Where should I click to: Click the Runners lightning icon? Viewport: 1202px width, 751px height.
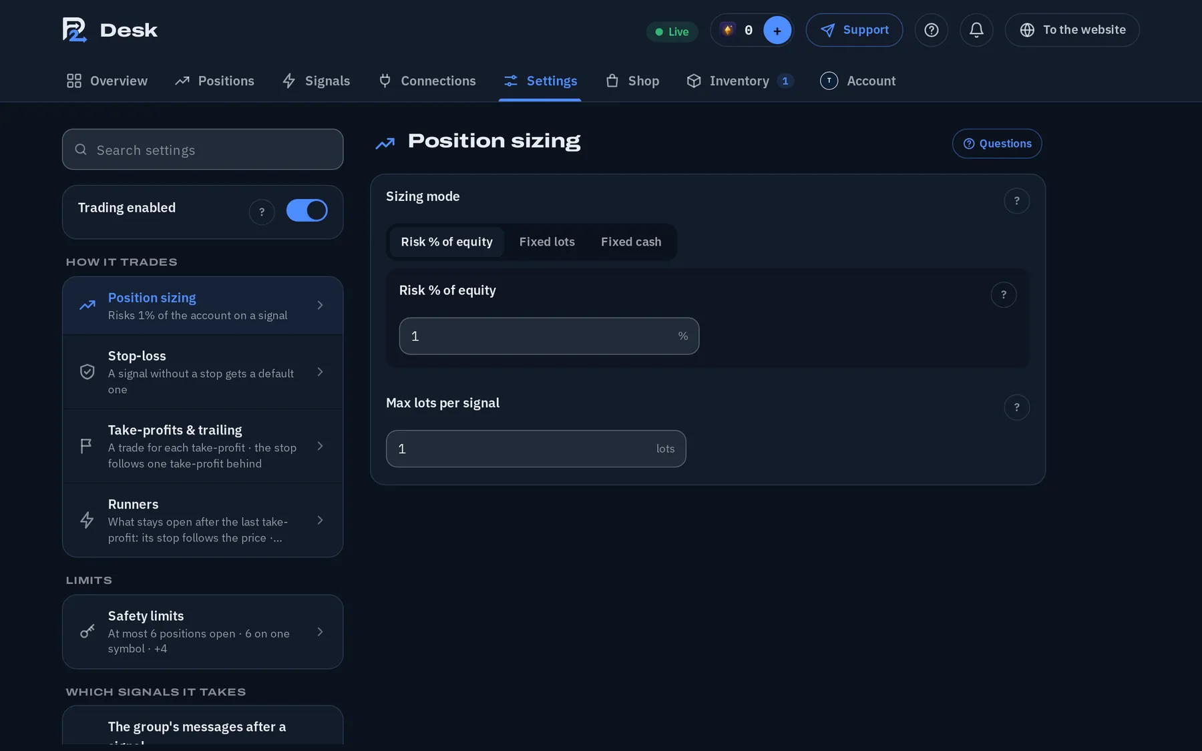(87, 520)
